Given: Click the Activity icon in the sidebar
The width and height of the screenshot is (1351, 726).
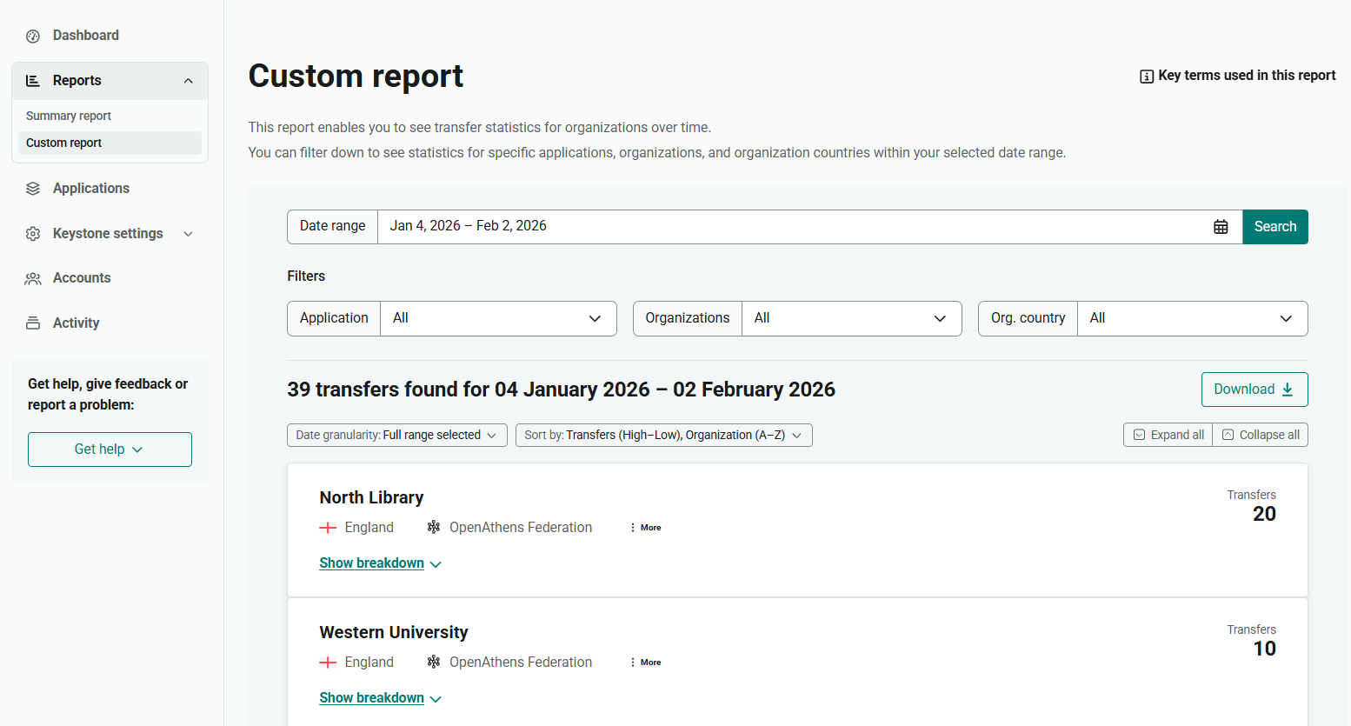Looking at the screenshot, I should pyautogui.click(x=32, y=323).
